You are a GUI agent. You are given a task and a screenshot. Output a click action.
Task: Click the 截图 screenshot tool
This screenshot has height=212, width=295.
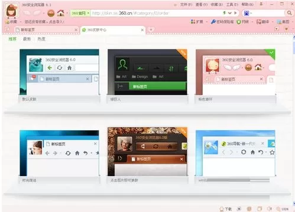[x=283, y=22]
